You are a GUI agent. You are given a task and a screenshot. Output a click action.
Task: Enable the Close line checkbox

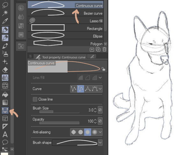coord(35,99)
